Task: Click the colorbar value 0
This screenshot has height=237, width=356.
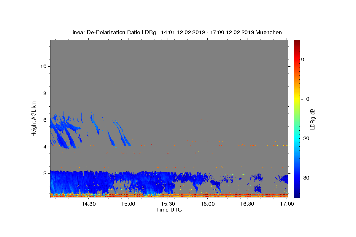Action: 303,60
